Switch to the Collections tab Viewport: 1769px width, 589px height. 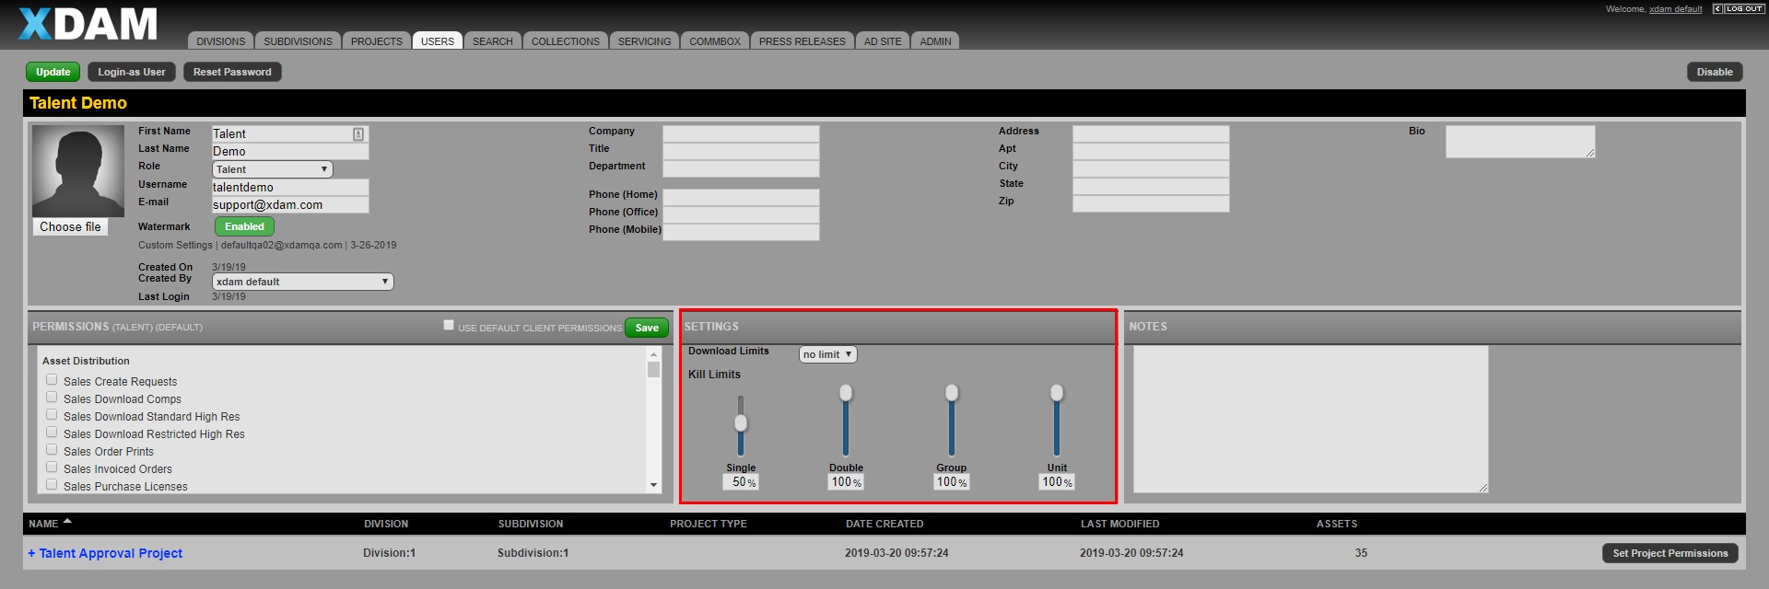point(565,41)
